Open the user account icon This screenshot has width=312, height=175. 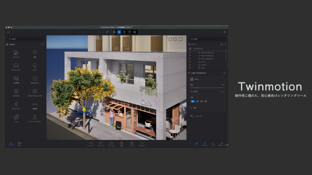(x=224, y=32)
